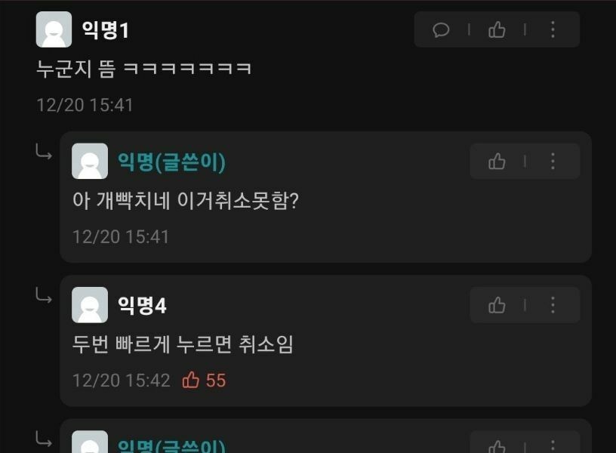Viewport: 616px width, 453px height.
Task: Open more options on first 익명(글쓴이) reply
Action: click(x=553, y=162)
